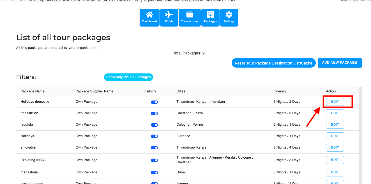Click the Package Name column header
The height and width of the screenshot is (184, 371).
point(33,91)
